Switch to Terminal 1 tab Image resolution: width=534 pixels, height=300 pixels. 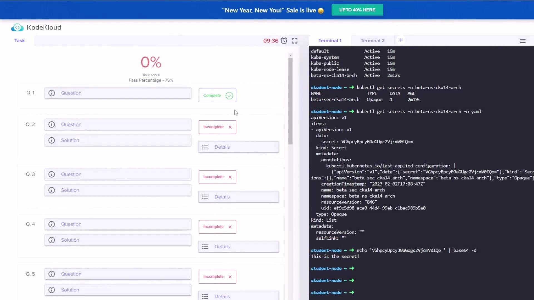(330, 41)
